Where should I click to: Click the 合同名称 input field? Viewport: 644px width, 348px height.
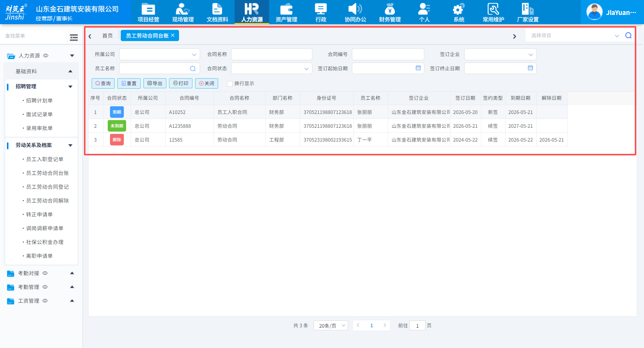[x=271, y=54]
